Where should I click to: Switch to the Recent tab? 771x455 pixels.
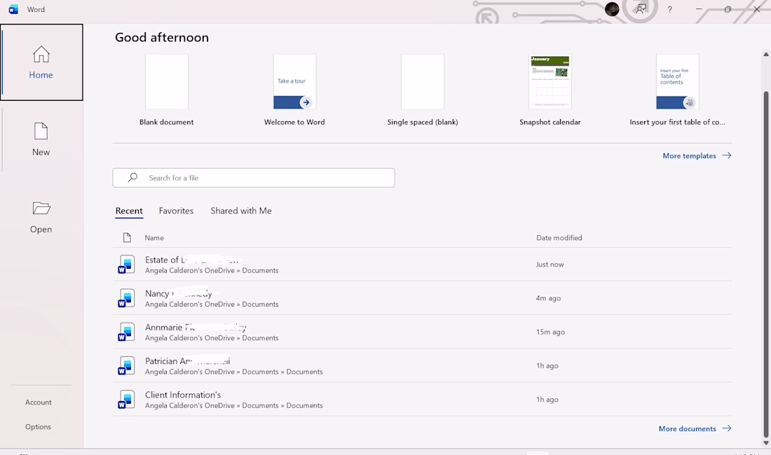(129, 211)
